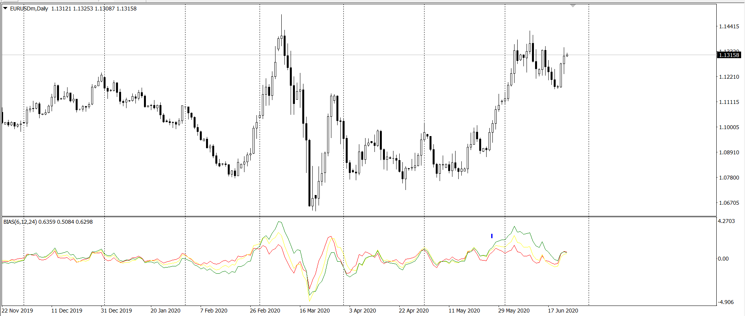Click price level 1.07800 on the scale
This screenshot has height=316, width=745.
click(729, 178)
